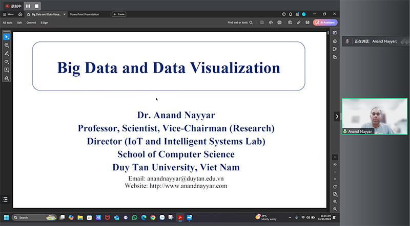Viewport: 410px width, 226px height.
Task: Stop the screen recording
Action: click(x=37, y=6)
